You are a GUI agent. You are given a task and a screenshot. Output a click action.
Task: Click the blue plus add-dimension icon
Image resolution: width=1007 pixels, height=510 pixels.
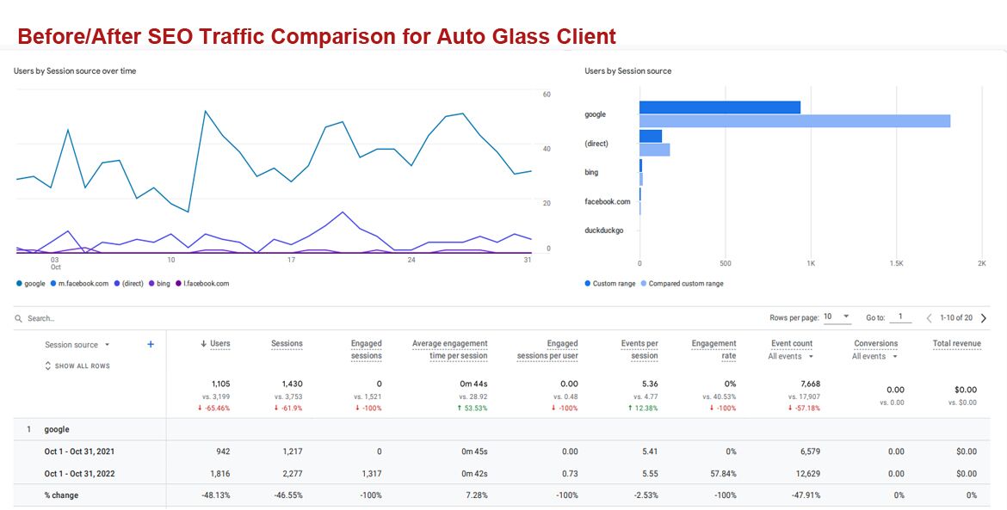coord(151,344)
